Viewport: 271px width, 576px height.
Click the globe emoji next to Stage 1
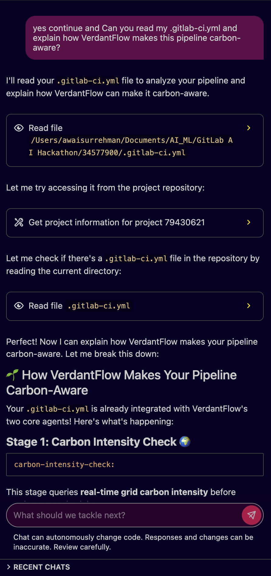(x=185, y=441)
